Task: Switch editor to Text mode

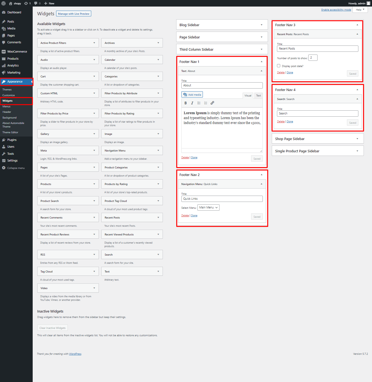Action: tap(258, 95)
